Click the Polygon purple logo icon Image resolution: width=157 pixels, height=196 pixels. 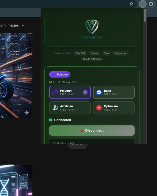(x=55, y=92)
